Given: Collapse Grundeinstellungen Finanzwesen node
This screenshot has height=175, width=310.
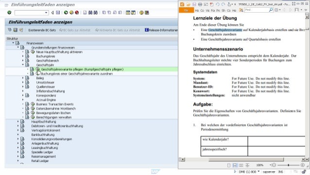Looking at the screenshot, I should click(18, 47).
